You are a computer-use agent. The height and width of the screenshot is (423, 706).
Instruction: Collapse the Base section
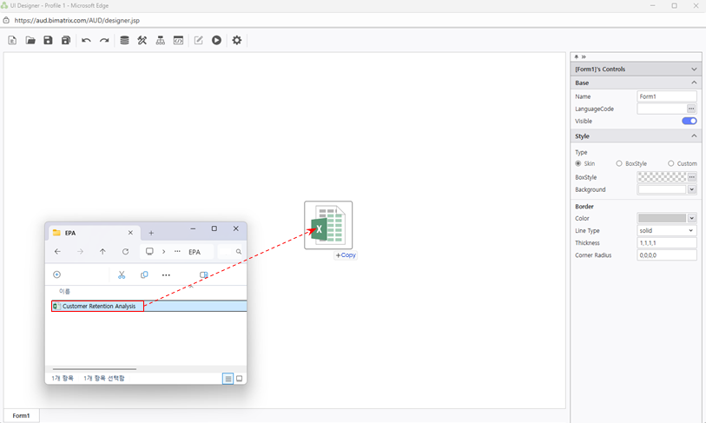point(693,83)
